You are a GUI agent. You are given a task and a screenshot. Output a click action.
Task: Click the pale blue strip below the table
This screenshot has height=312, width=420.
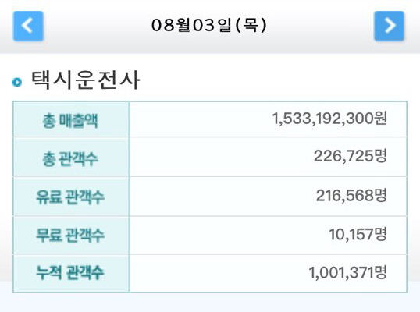[x=210, y=303]
